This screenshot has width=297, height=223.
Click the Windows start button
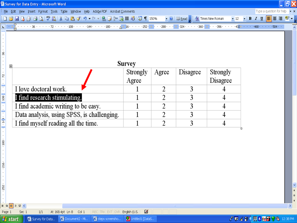[x=10, y=219]
